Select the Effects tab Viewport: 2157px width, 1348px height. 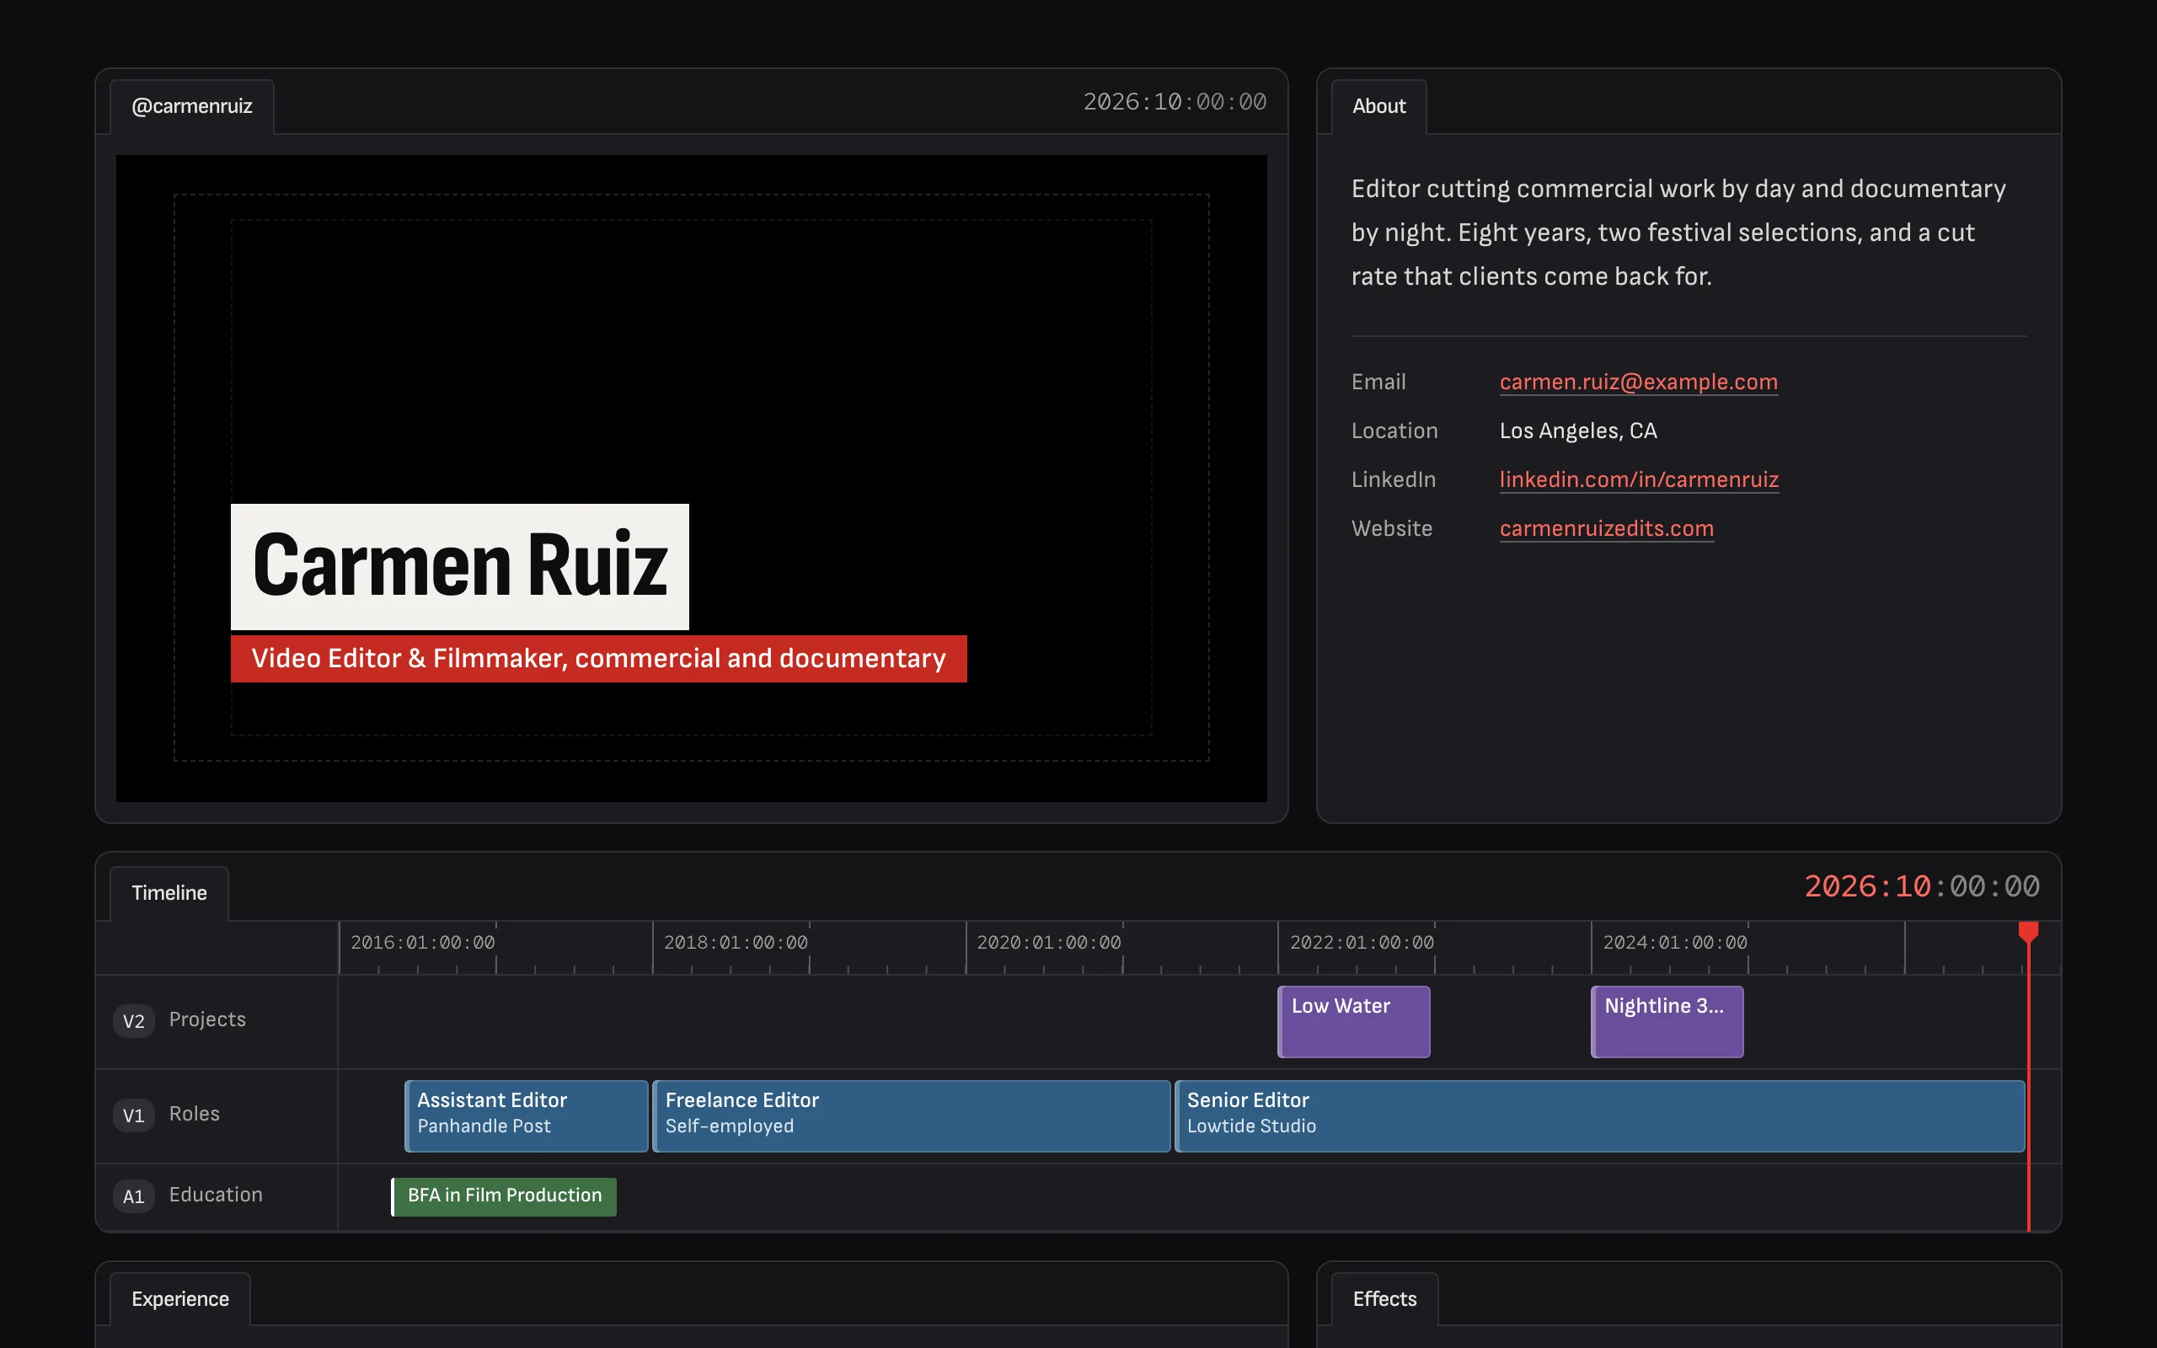tap(1384, 1299)
